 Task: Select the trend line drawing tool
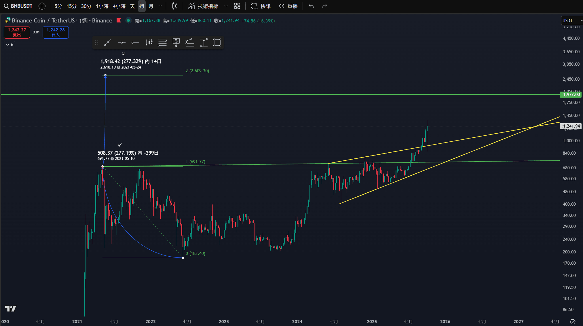pos(108,43)
